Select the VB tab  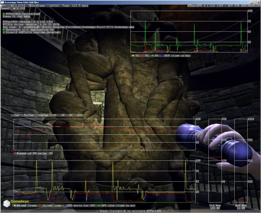click(x=54, y=115)
